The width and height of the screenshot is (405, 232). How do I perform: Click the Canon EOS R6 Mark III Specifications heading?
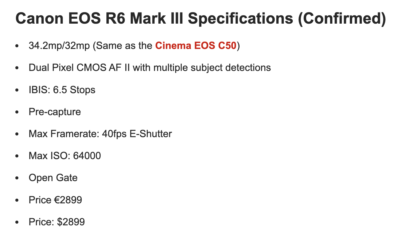[x=201, y=19]
